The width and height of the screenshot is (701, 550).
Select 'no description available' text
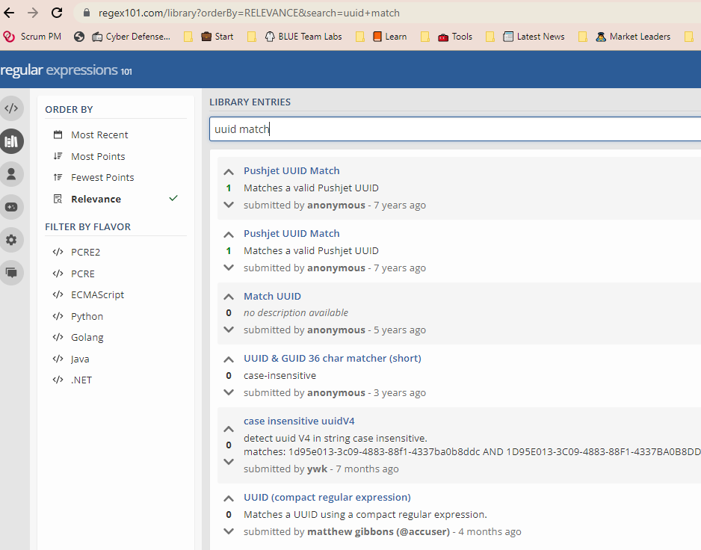click(x=296, y=312)
